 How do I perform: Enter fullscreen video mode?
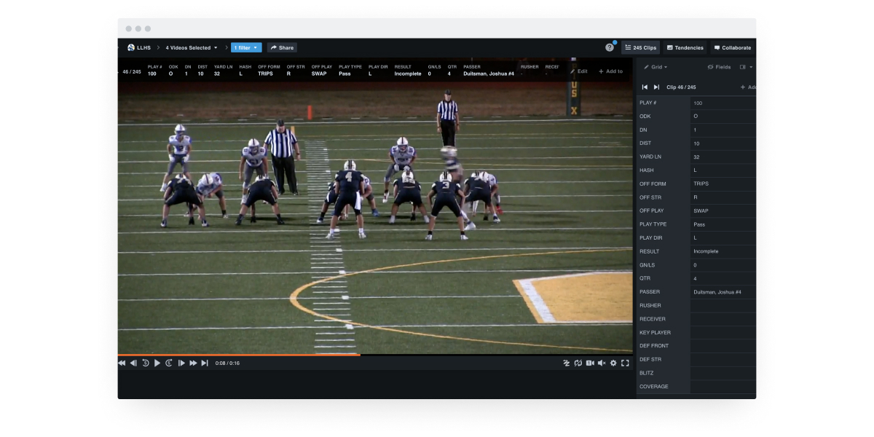[x=625, y=363]
